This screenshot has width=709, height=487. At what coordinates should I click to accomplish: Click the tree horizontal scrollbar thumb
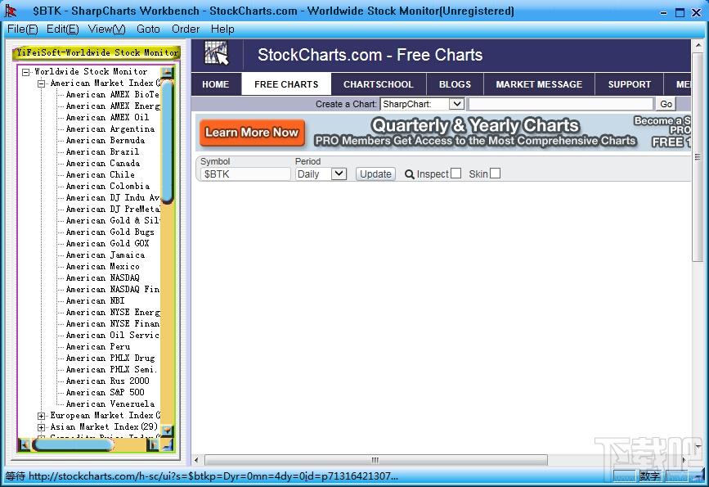tap(72, 445)
